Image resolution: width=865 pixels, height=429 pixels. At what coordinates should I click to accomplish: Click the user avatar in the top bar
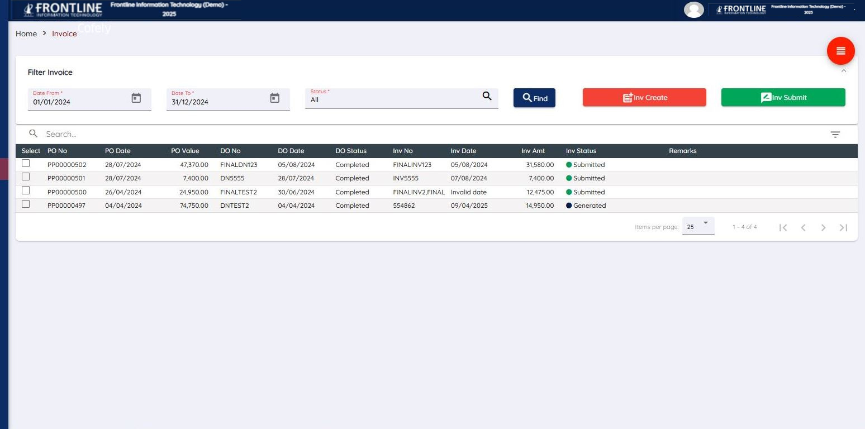point(693,9)
